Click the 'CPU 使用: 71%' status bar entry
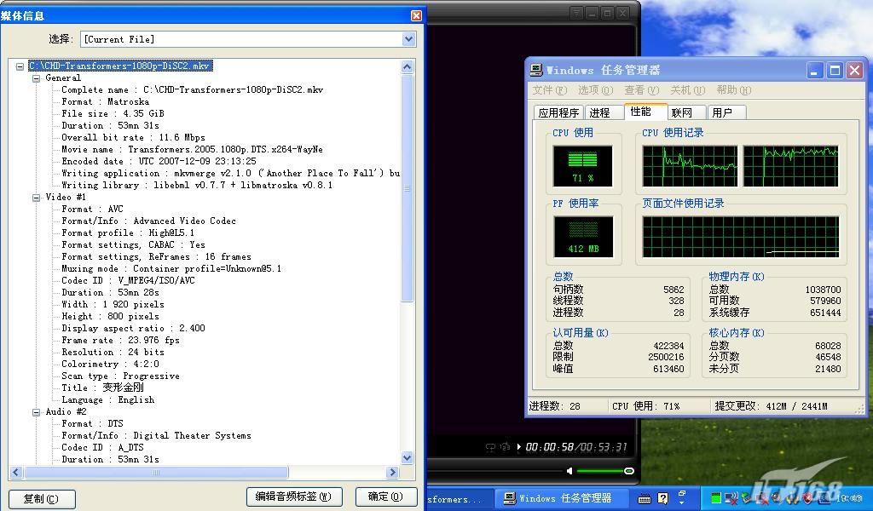 [646, 406]
